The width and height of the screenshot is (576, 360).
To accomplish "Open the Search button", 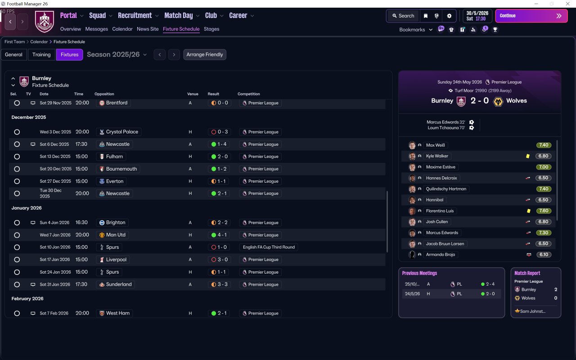I will [x=403, y=16].
